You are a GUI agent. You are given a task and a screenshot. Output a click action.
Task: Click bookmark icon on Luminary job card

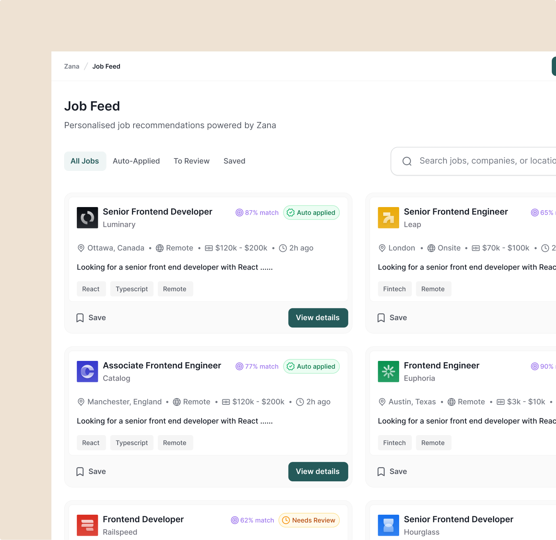[80, 318]
